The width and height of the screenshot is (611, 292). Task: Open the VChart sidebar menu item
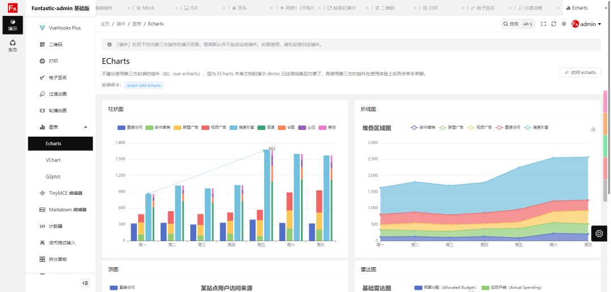[53, 160]
